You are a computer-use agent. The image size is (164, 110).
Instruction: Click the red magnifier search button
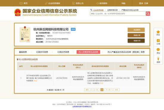(148, 14)
